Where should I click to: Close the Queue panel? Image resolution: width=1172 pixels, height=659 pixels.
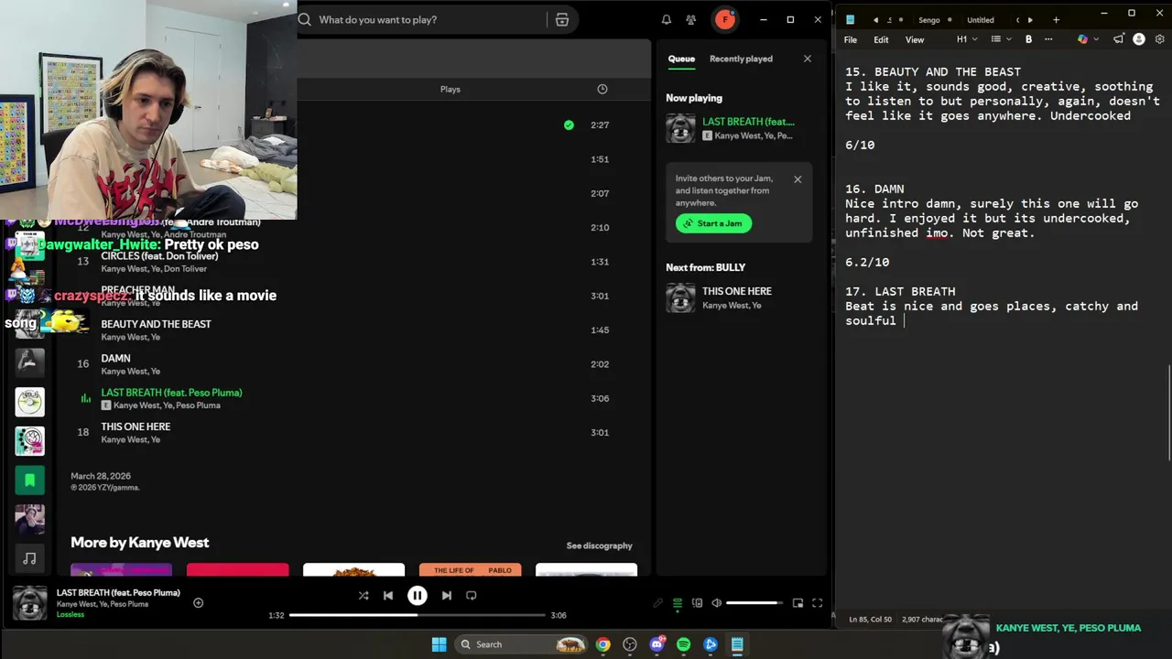coord(807,59)
